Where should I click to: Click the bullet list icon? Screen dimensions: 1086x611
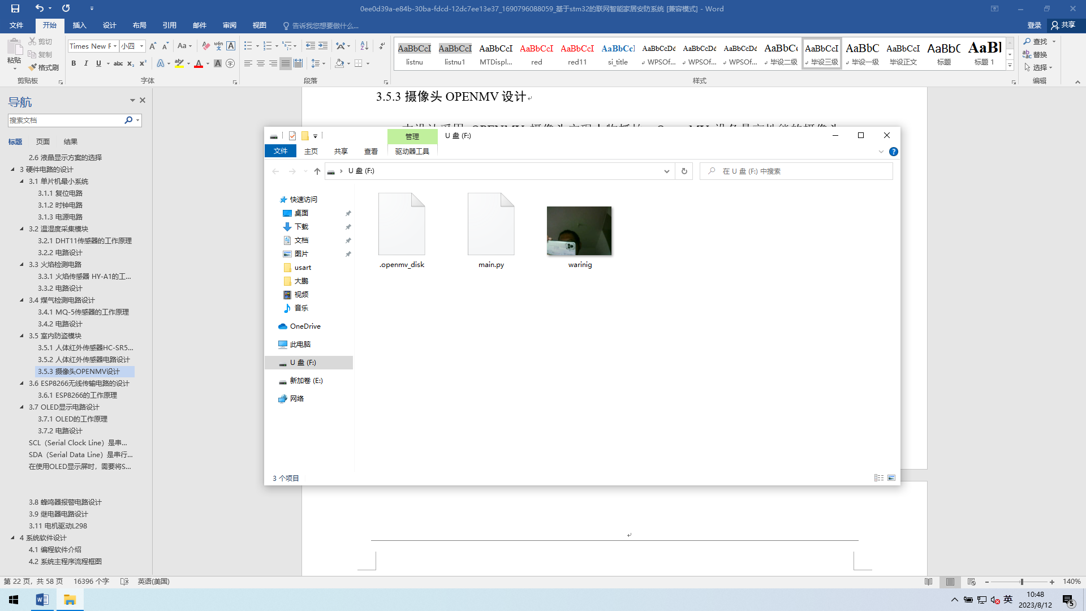pos(248,46)
